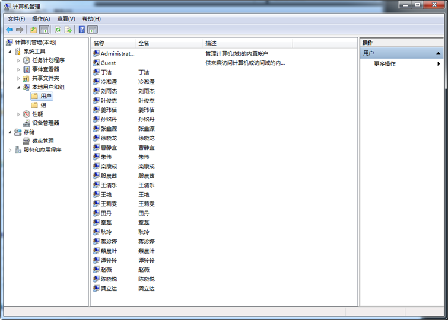This screenshot has height=320, width=448.
Task: Click the 共享文件夹 icon in tree
Action: tap(26, 78)
